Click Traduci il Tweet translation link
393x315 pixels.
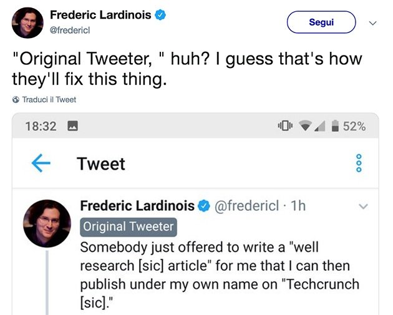(x=49, y=100)
